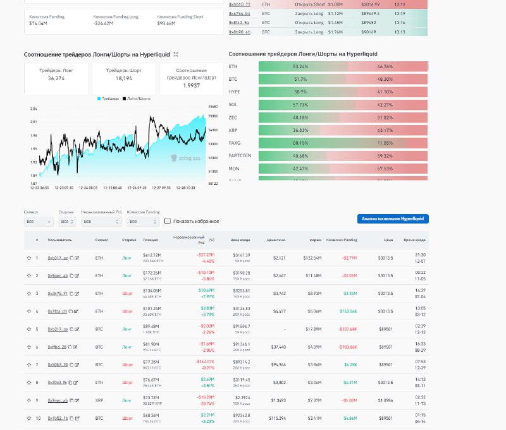Expand the long/short chart to fullscreen
506x430 pixels.
click(x=176, y=54)
